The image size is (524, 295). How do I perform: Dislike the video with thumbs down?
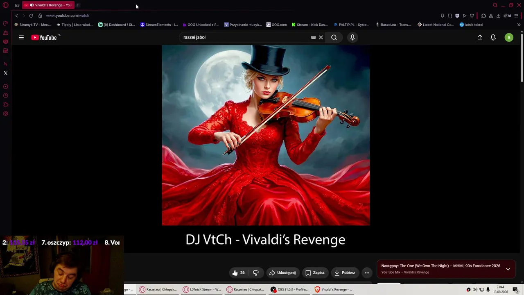click(x=256, y=272)
